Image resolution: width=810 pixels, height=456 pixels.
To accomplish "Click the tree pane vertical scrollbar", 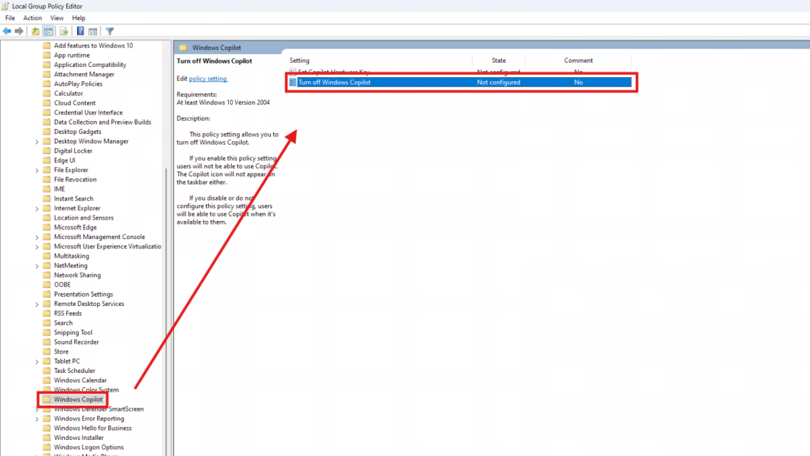I will (x=167, y=270).
